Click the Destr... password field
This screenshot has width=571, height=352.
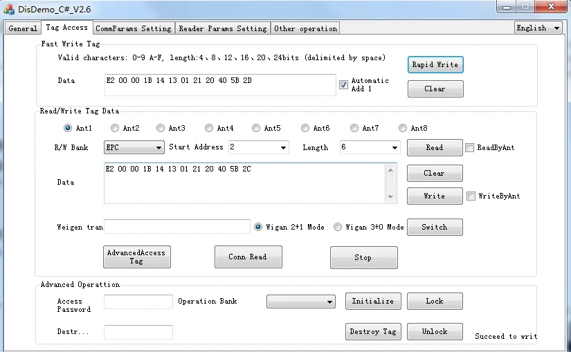click(x=138, y=332)
